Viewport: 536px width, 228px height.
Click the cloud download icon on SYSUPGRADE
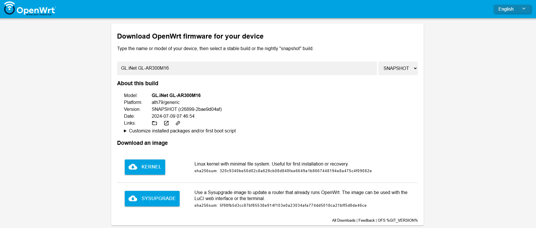pyautogui.click(x=133, y=198)
